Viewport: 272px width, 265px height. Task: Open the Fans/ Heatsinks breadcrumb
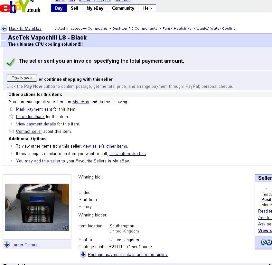click(x=177, y=28)
